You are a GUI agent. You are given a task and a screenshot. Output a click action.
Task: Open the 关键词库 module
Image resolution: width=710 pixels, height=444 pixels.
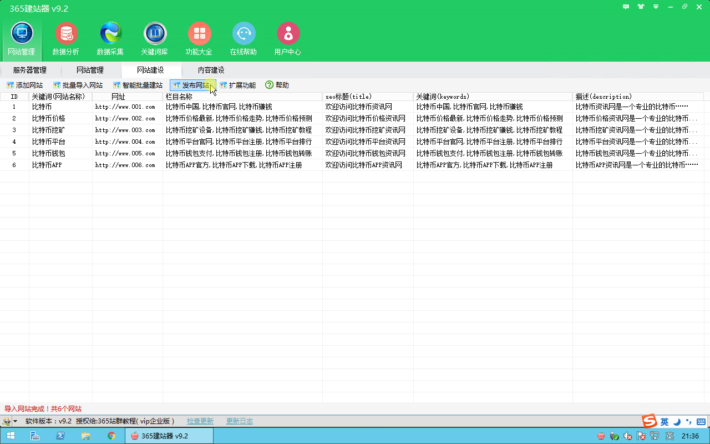(155, 39)
